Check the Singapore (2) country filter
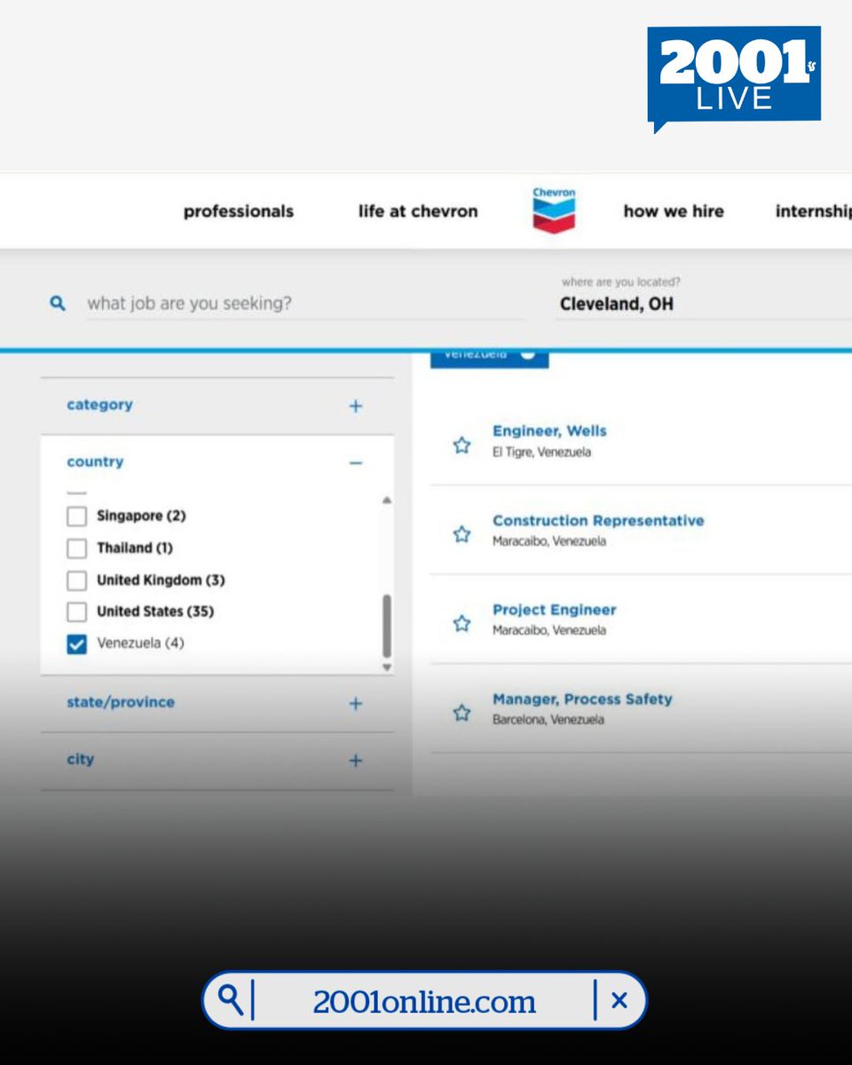 (77, 516)
